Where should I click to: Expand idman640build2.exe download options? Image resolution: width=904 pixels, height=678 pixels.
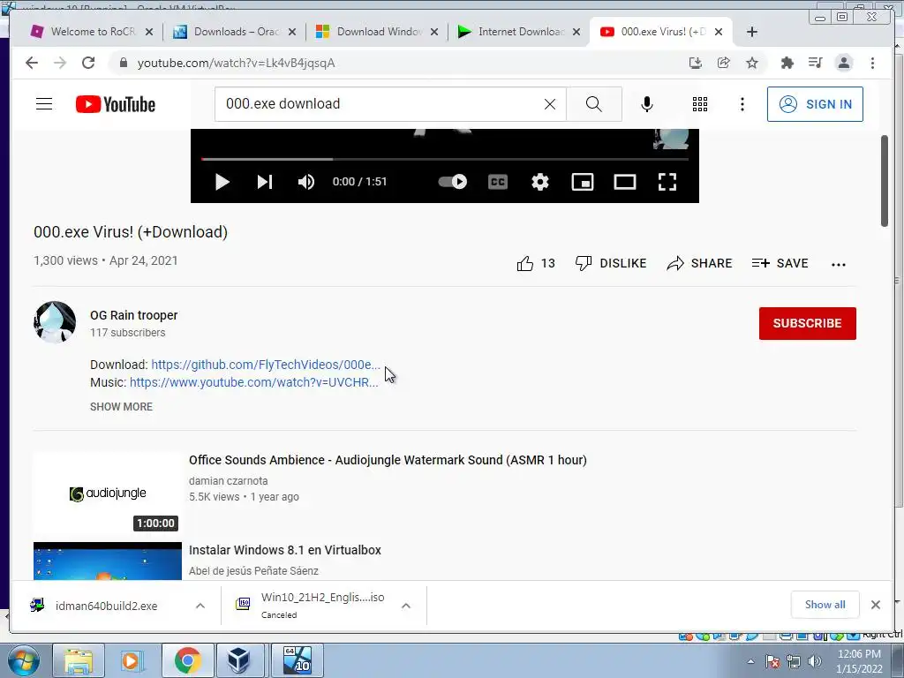(200, 606)
